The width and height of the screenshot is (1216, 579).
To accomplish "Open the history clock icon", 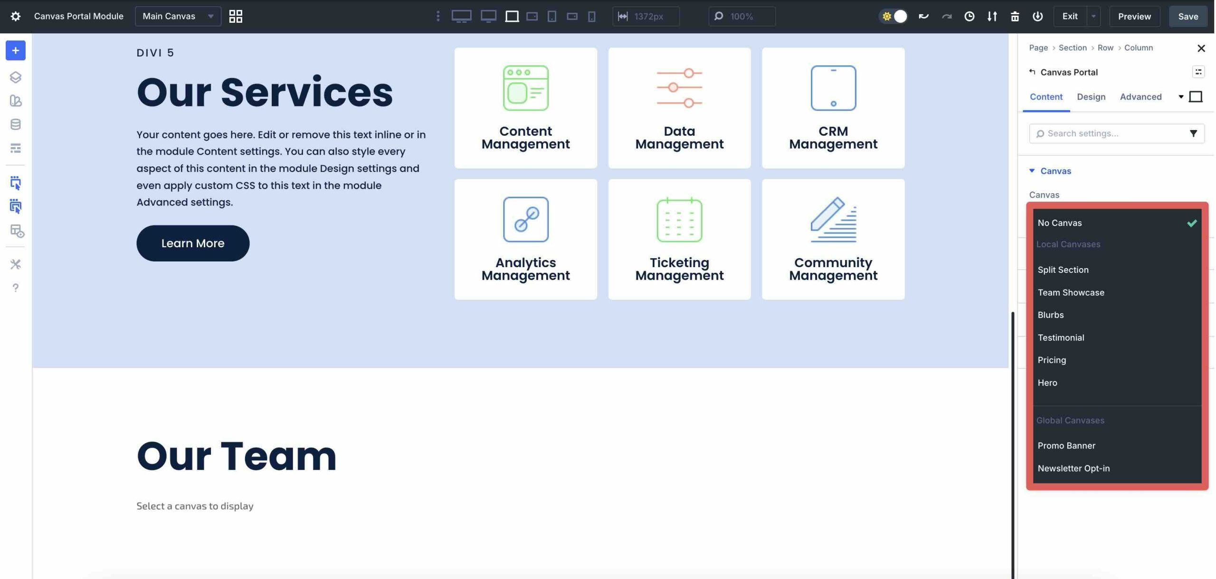I will [969, 16].
